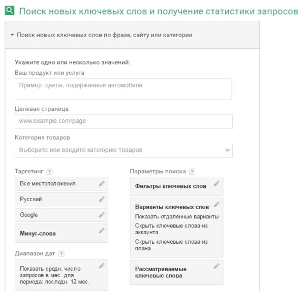Click pencil icon in date range box
Image resolution: width=305 pixels, height=291 pixels.
tap(102, 266)
